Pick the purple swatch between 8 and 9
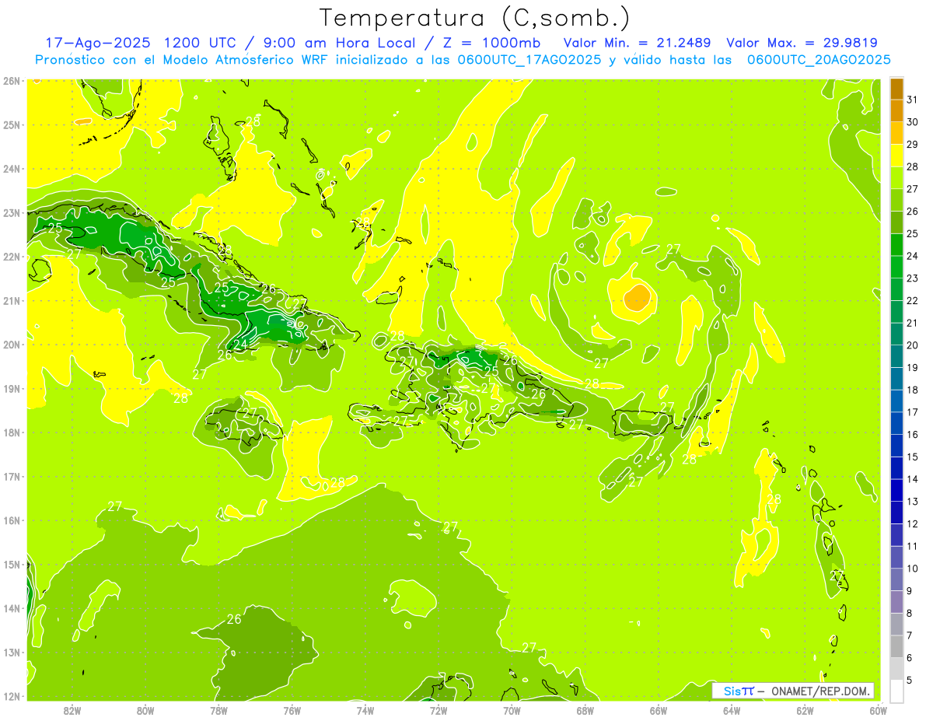The width and height of the screenshot is (933, 721). 896,602
